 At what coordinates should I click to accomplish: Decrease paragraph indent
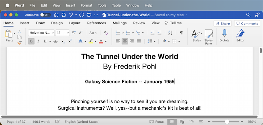coord(152,33)
